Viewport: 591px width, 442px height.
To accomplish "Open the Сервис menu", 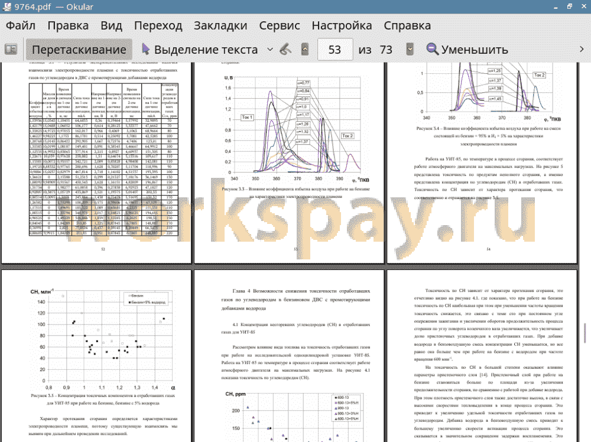I will (280, 25).
